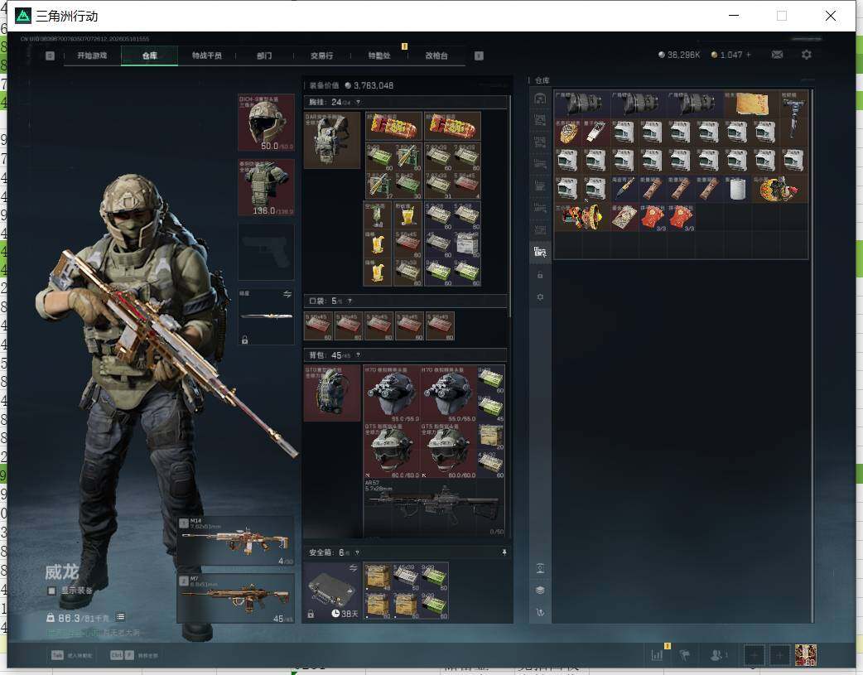Select the equipped helmet slot showing 50.0
This screenshot has height=675, width=863.
266,123
